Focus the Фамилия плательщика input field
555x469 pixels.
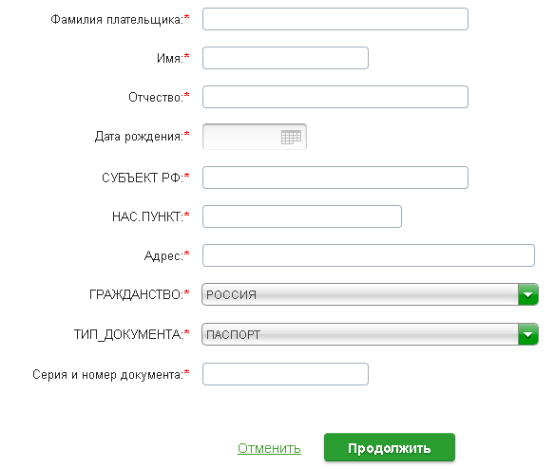click(x=335, y=19)
